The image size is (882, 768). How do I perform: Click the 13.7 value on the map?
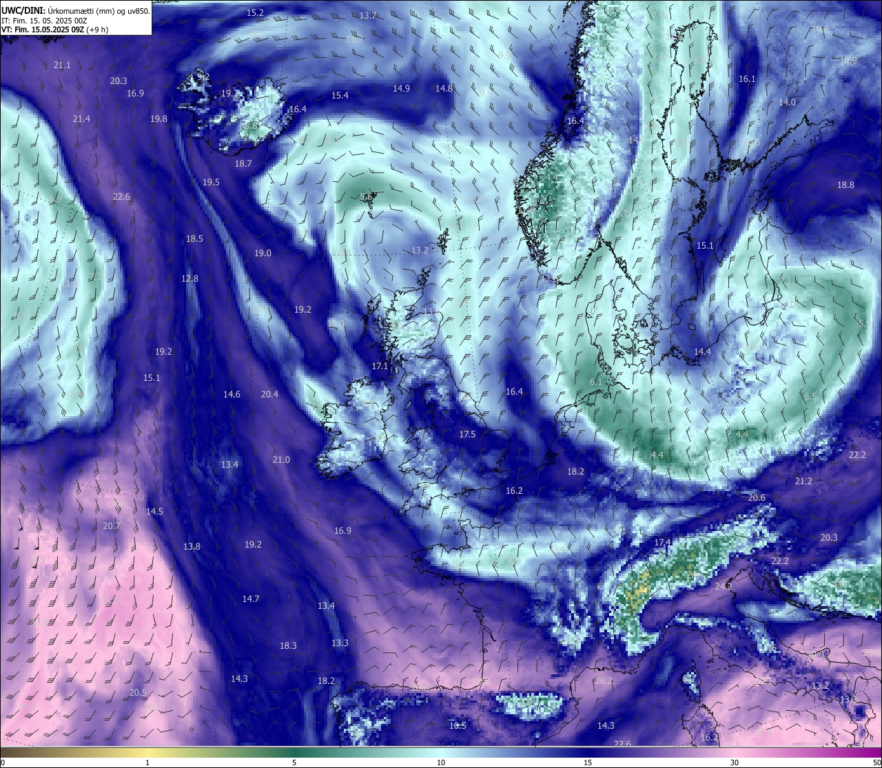pyautogui.click(x=368, y=15)
